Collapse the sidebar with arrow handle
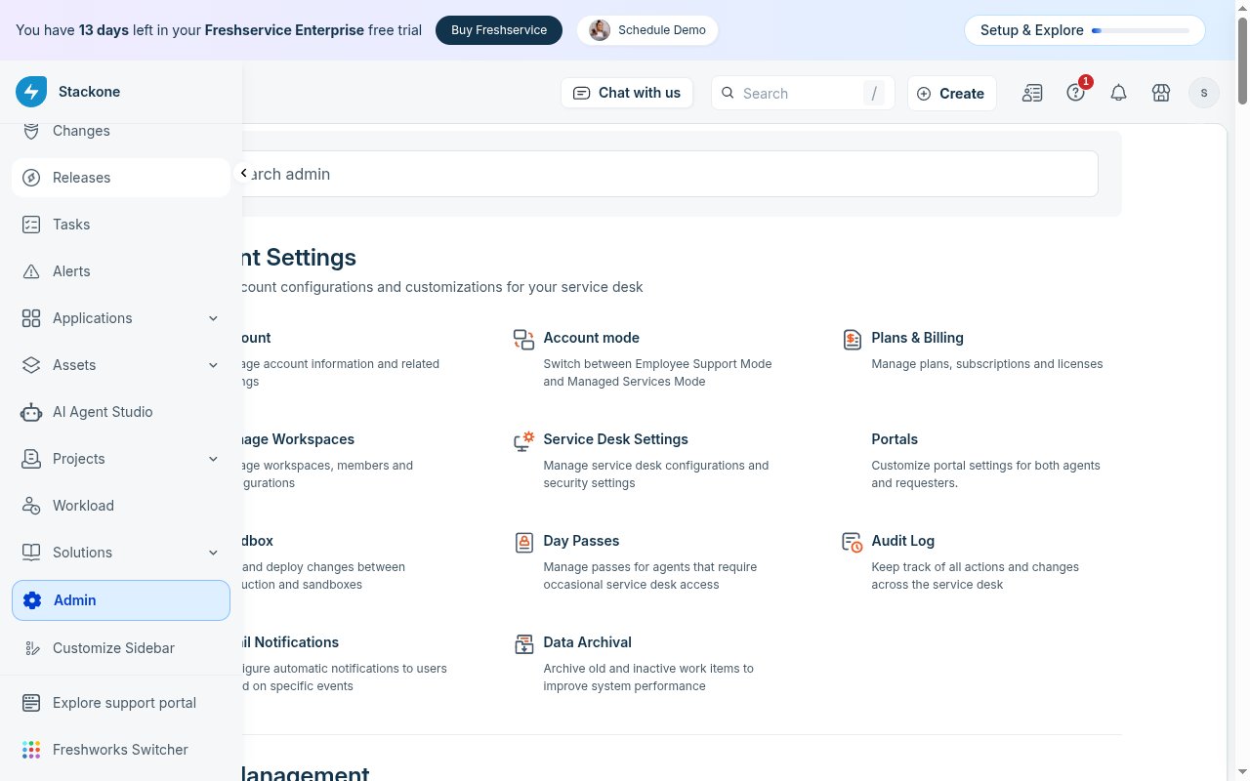This screenshot has height=781, width=1250. click(243, 173)
